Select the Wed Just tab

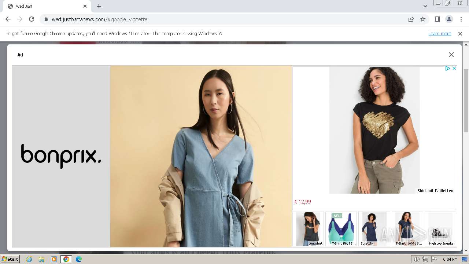[48, 6]
